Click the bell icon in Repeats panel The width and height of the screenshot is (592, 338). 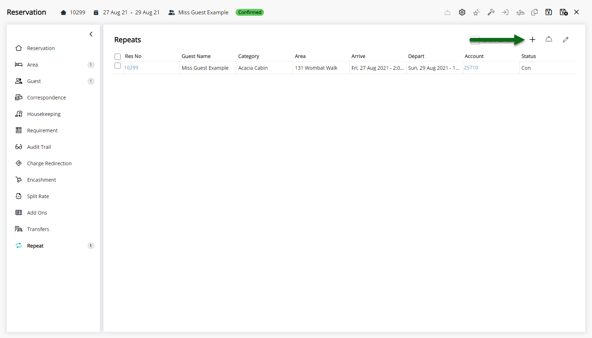click(549, 39)
